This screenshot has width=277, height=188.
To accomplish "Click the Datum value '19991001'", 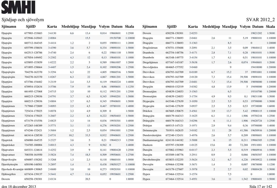I will [x=256, y=72].
